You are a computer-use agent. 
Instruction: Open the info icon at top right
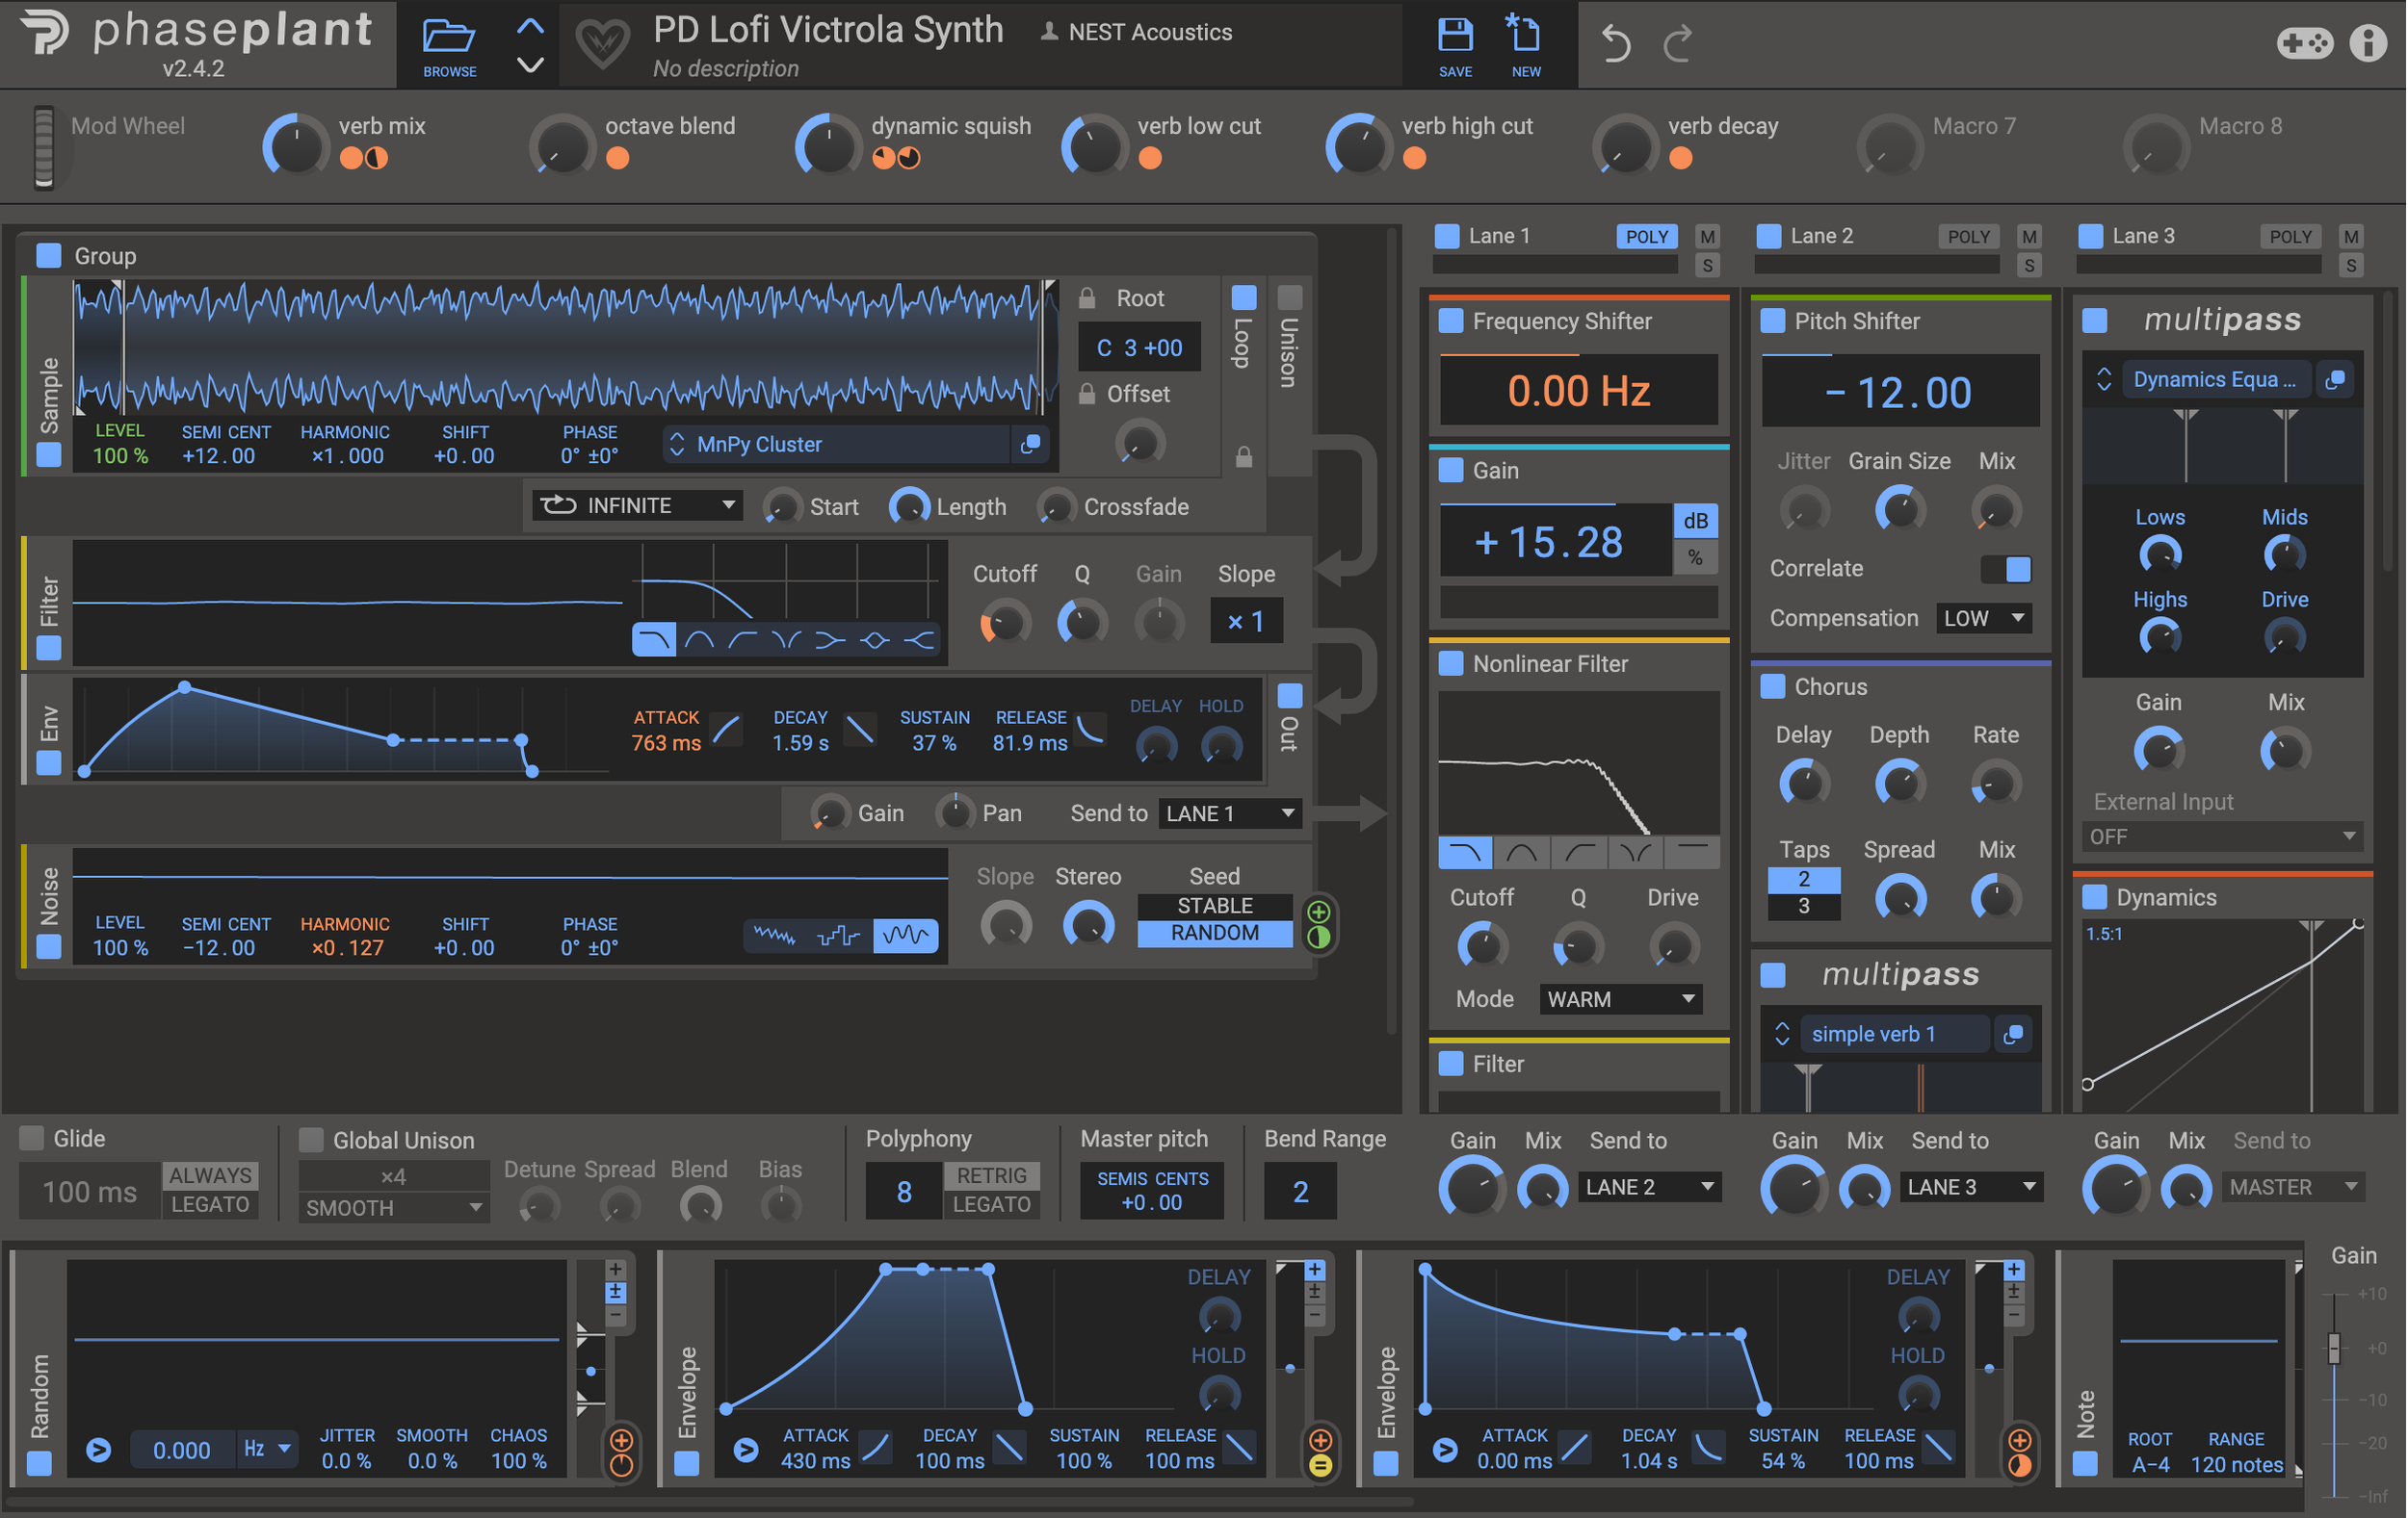point(2367,43)
